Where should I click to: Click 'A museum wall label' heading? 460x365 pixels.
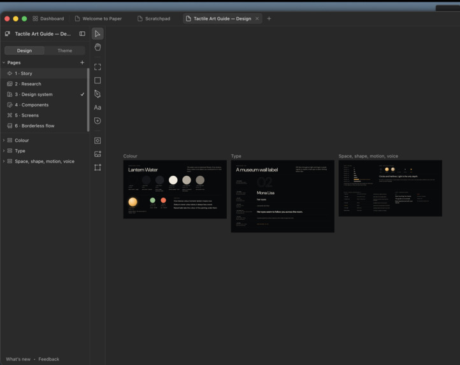tap(257, 169)
